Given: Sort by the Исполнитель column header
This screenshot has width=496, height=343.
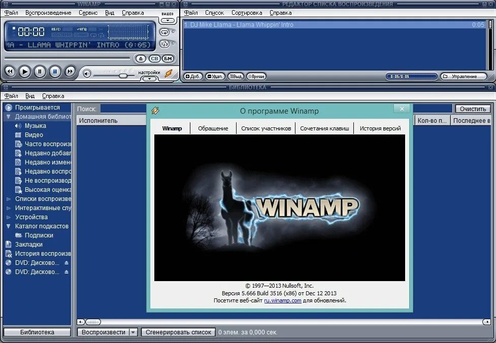Looking at the screenshot, I should [x=111, y=120].
